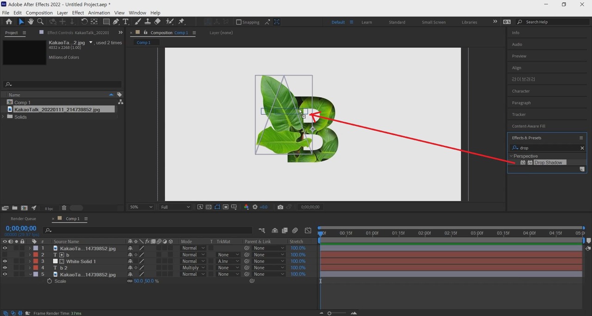Reset exposure aperture icon
Viewport: 592px width, 316px height.
(x=255, y=207)
